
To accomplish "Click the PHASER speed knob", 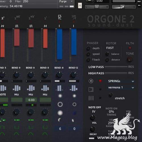I will (x=89, y=54).
